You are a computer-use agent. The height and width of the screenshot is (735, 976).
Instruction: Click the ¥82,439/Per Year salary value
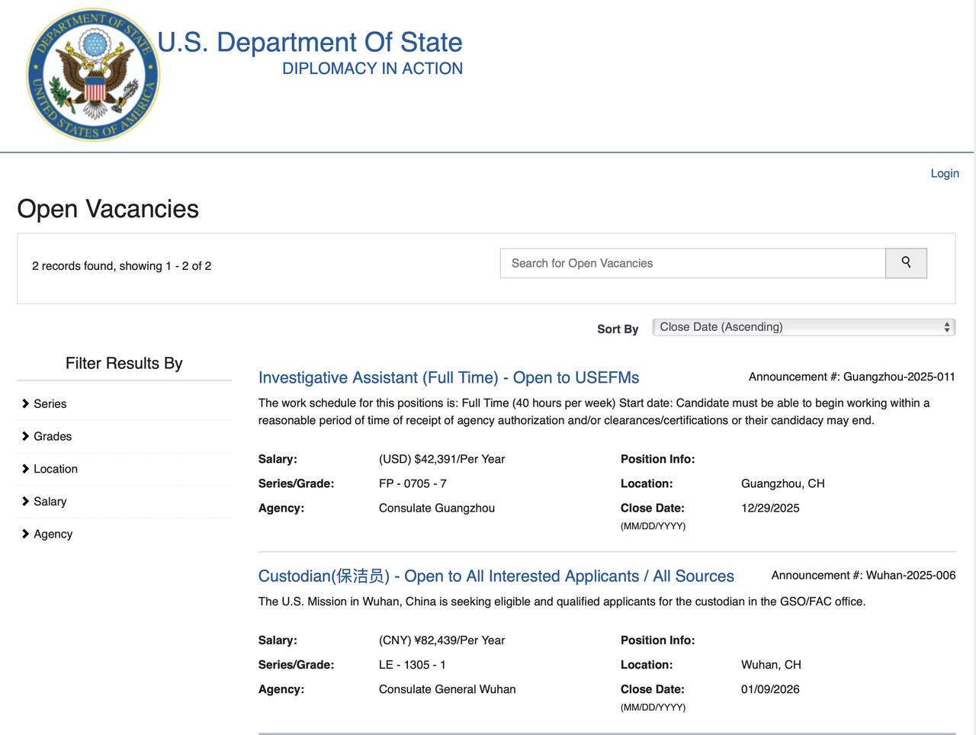pos(441,640)
